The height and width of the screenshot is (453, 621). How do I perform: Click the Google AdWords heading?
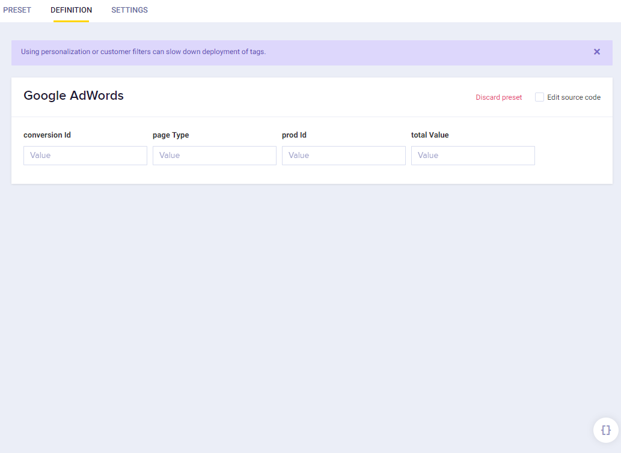[74, 96]
